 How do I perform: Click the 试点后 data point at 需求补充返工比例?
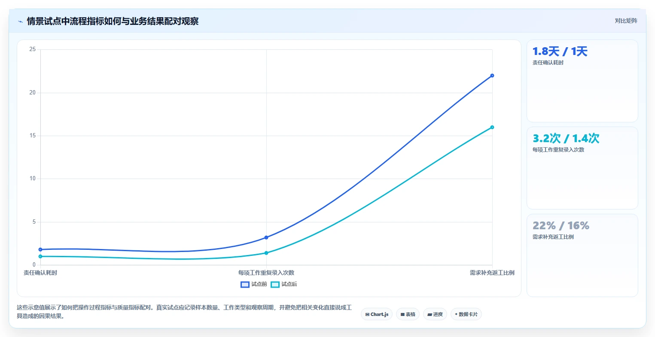(x=492, y=127)
